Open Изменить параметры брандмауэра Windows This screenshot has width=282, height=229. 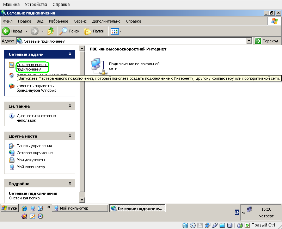36,88
